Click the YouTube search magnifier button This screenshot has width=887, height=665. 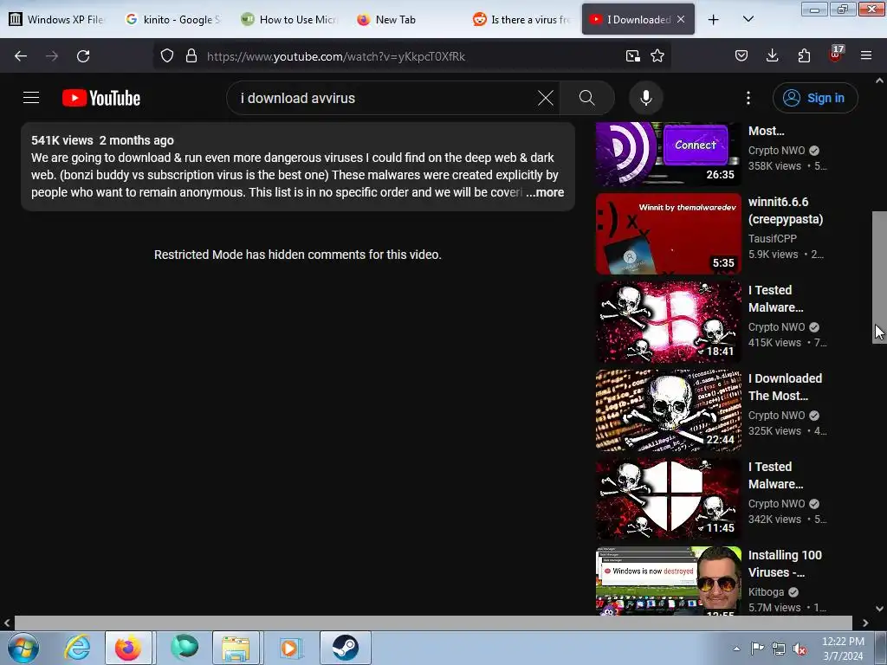point(586,98)
